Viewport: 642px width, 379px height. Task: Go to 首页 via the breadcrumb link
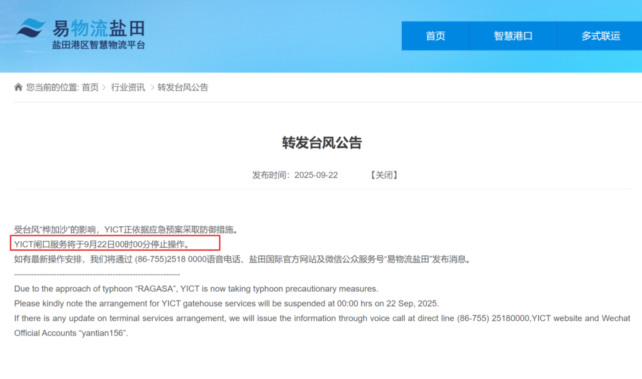click(x=90, y=87)
